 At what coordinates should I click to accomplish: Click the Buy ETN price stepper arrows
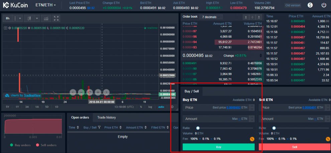(252, 107)
